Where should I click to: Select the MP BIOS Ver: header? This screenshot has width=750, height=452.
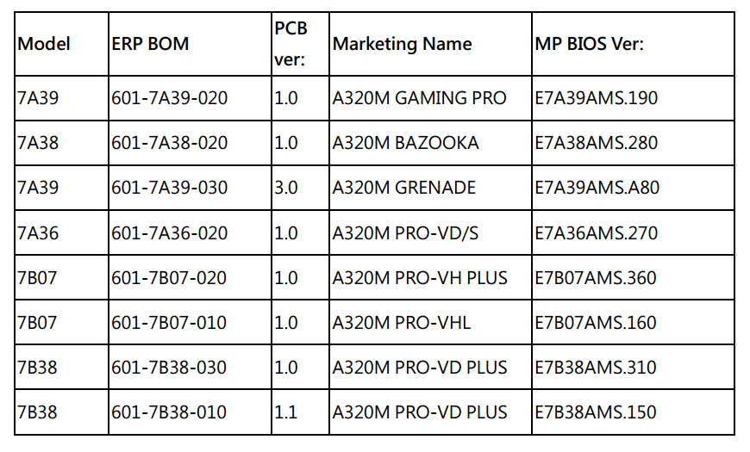[590, 44]
